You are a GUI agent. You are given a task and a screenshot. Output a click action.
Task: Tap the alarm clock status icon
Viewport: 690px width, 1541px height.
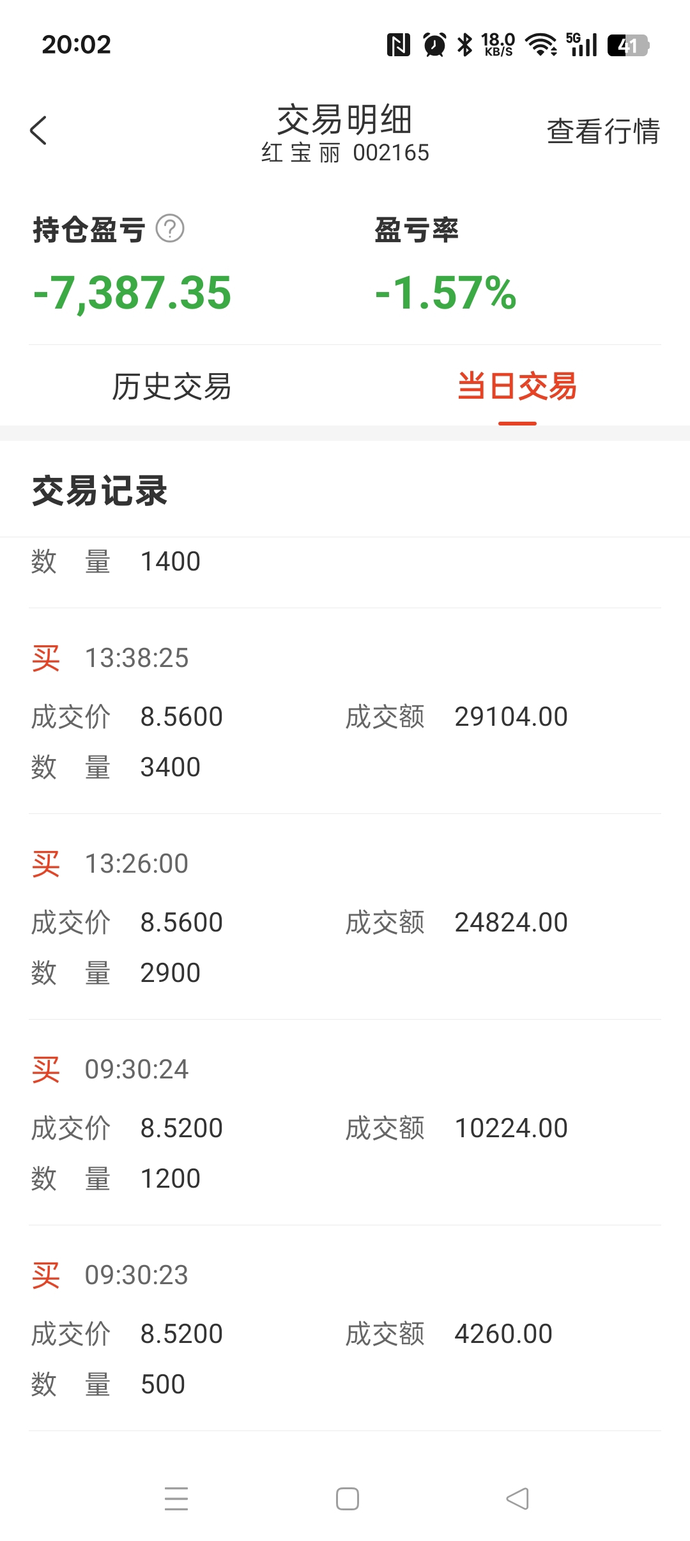(434, 45)
